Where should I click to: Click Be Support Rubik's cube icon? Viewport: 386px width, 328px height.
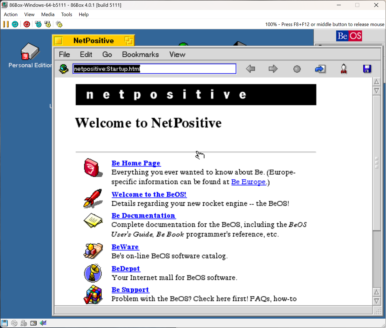(x=93, y=295)
